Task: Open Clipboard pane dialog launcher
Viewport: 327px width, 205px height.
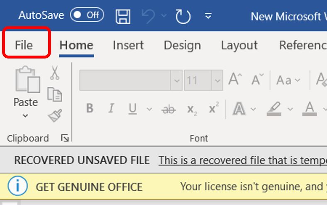Action: [65, 138]
